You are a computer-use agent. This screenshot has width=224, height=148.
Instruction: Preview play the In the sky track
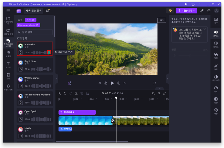[21, 53]
